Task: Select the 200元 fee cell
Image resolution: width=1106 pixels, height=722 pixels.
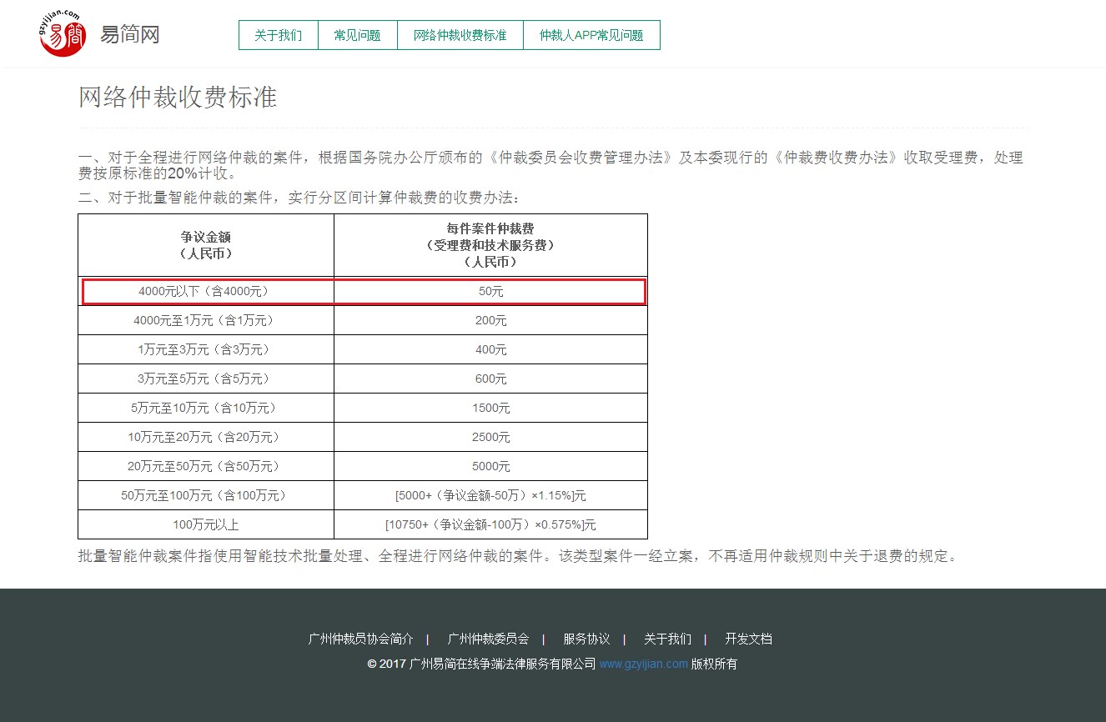Action: pyautogui.click(x=490, y=321)
